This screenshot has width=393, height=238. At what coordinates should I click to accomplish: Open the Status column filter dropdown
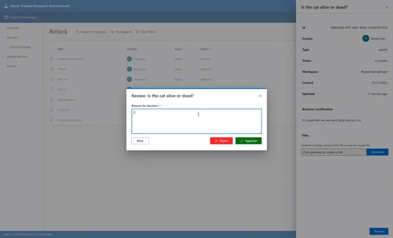pyautogui.click(x=212, y=49)
